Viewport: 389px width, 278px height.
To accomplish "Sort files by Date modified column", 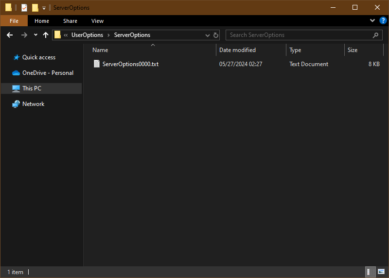I will click(x=237, y=50).
